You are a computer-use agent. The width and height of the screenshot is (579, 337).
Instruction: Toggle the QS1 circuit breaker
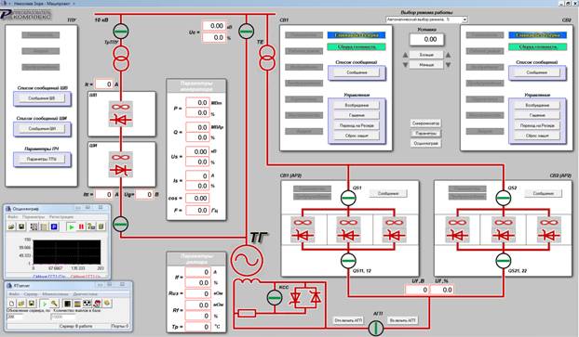point(348,198)
